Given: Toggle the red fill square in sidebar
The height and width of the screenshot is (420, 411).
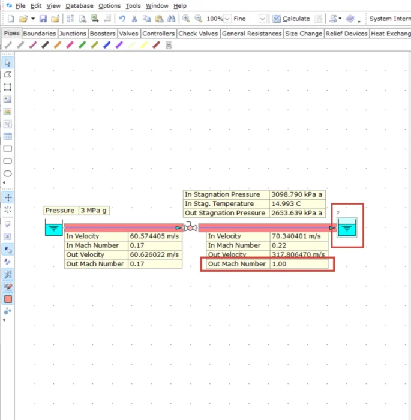Looking at the screenshot, I should (x=8, y=299).
